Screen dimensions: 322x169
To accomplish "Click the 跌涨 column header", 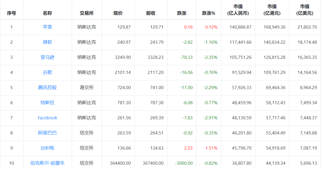I will [x=182, y=13].
